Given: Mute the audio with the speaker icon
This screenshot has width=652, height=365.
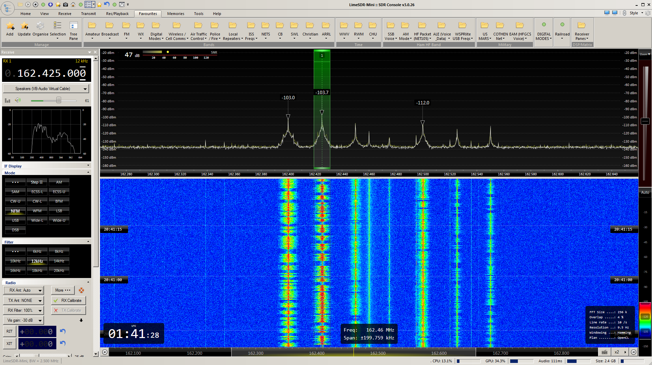Looking at the screenshot, I should [x=18, y=100].
